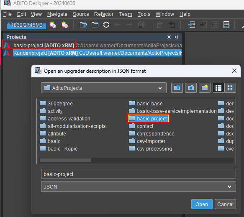
Task: Select the address-validation folder
Action: [x=65, y=119]
